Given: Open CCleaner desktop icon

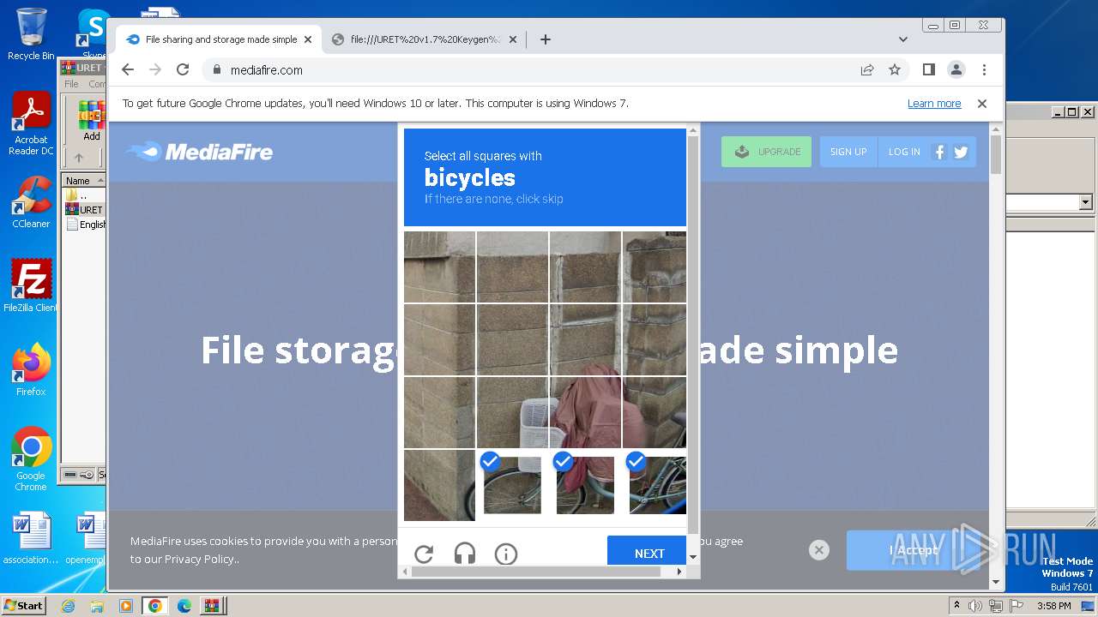Looking at the screenshot, I should point(31,203).
